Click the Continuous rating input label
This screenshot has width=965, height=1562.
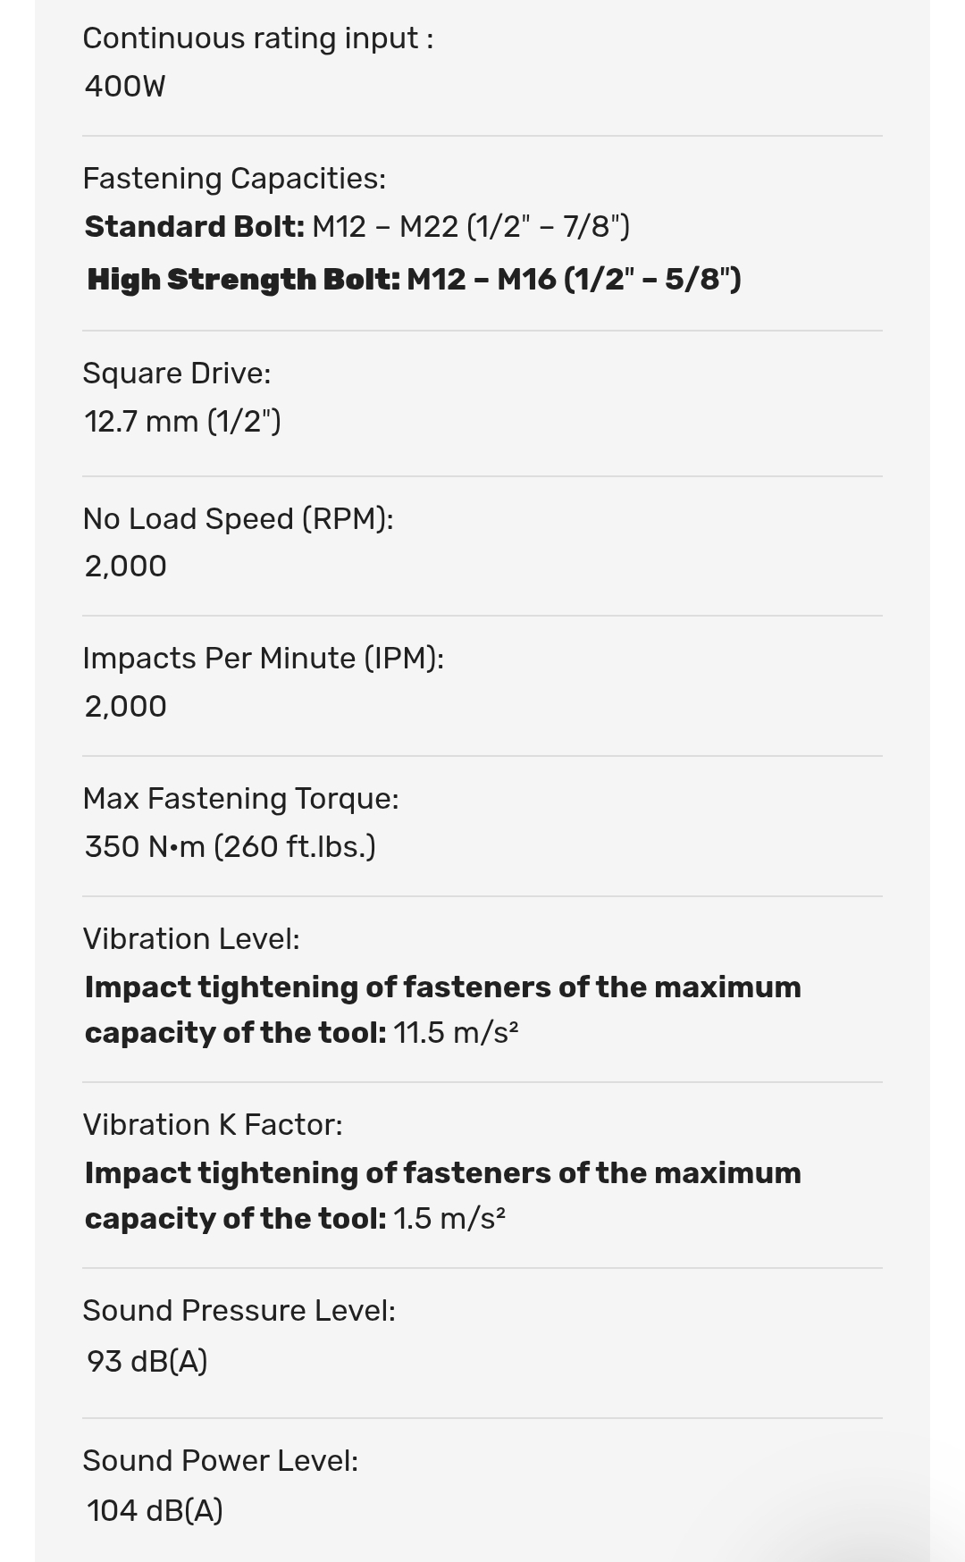[257, 38]
